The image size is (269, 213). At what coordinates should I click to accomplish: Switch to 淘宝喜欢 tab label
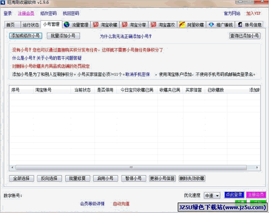(166, 25)
